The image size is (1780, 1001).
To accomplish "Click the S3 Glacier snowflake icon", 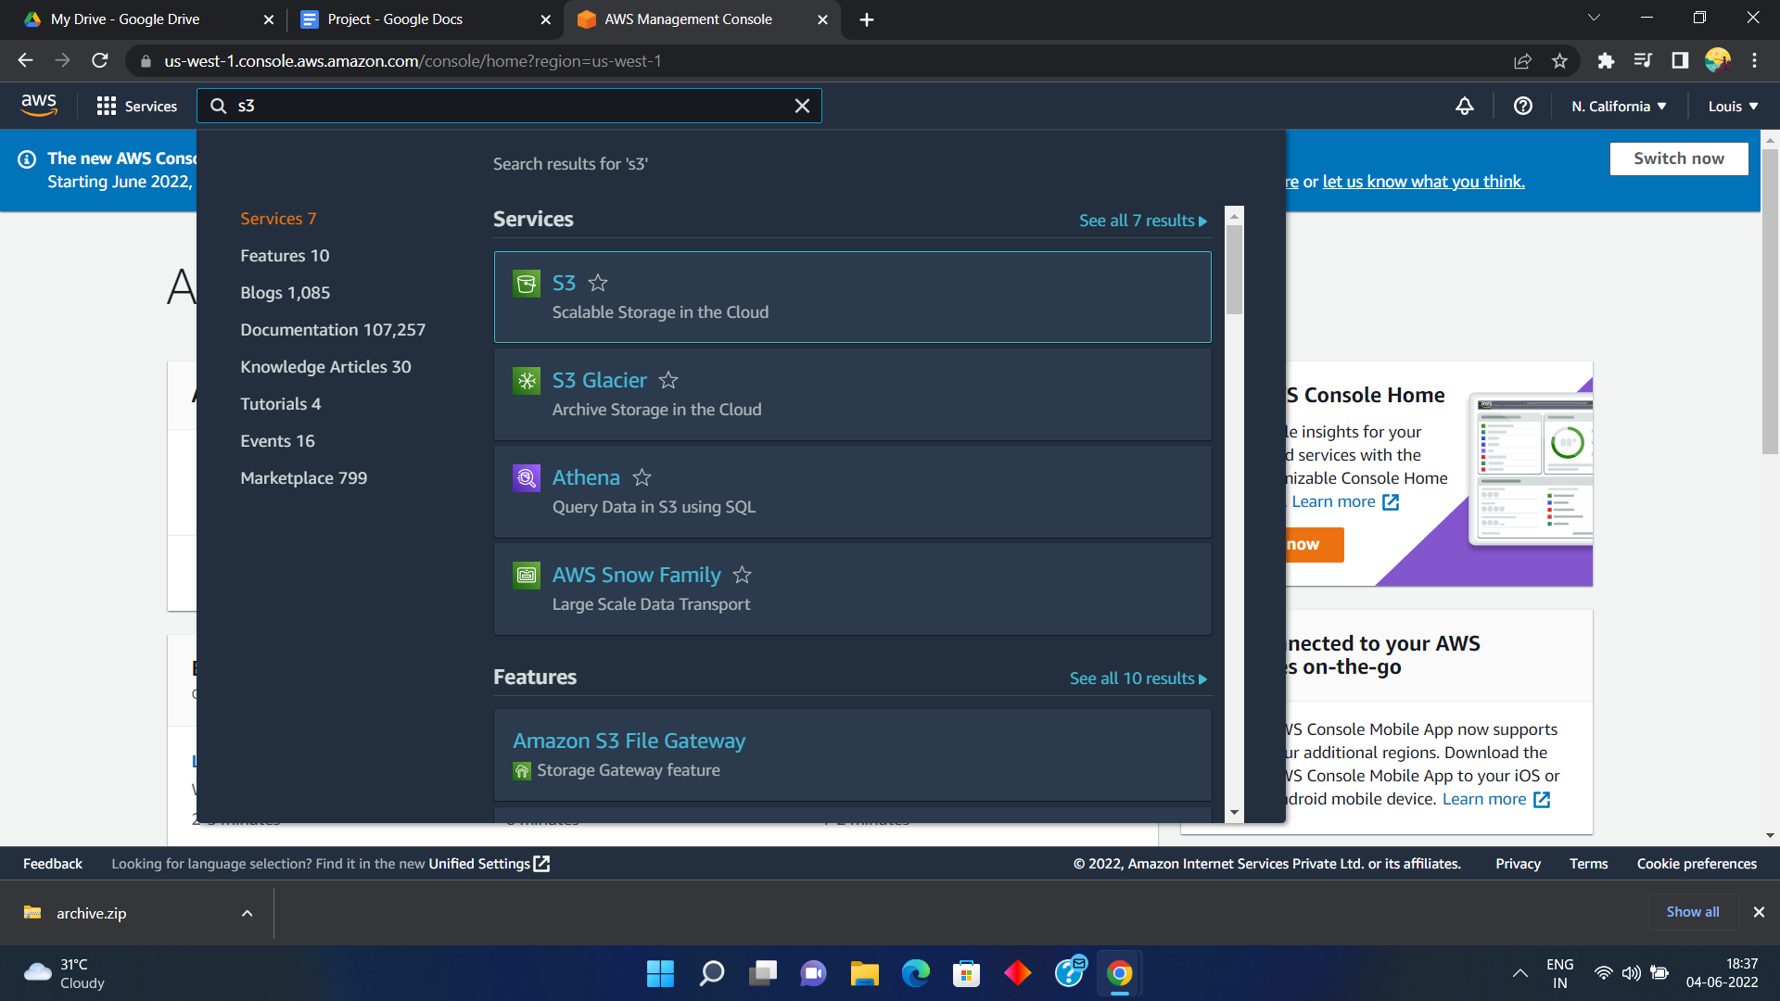I will point(526,381).
